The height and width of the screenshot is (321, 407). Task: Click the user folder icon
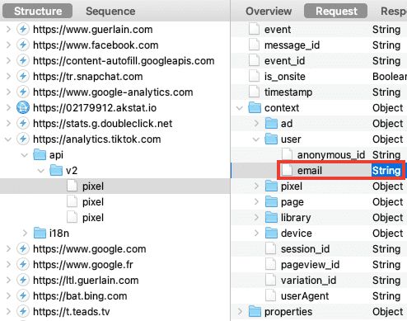point(271,139)
